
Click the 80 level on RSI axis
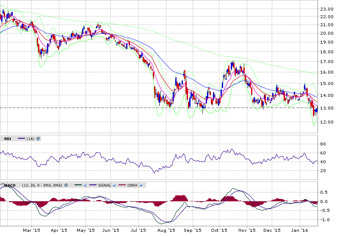coord(323,144)
